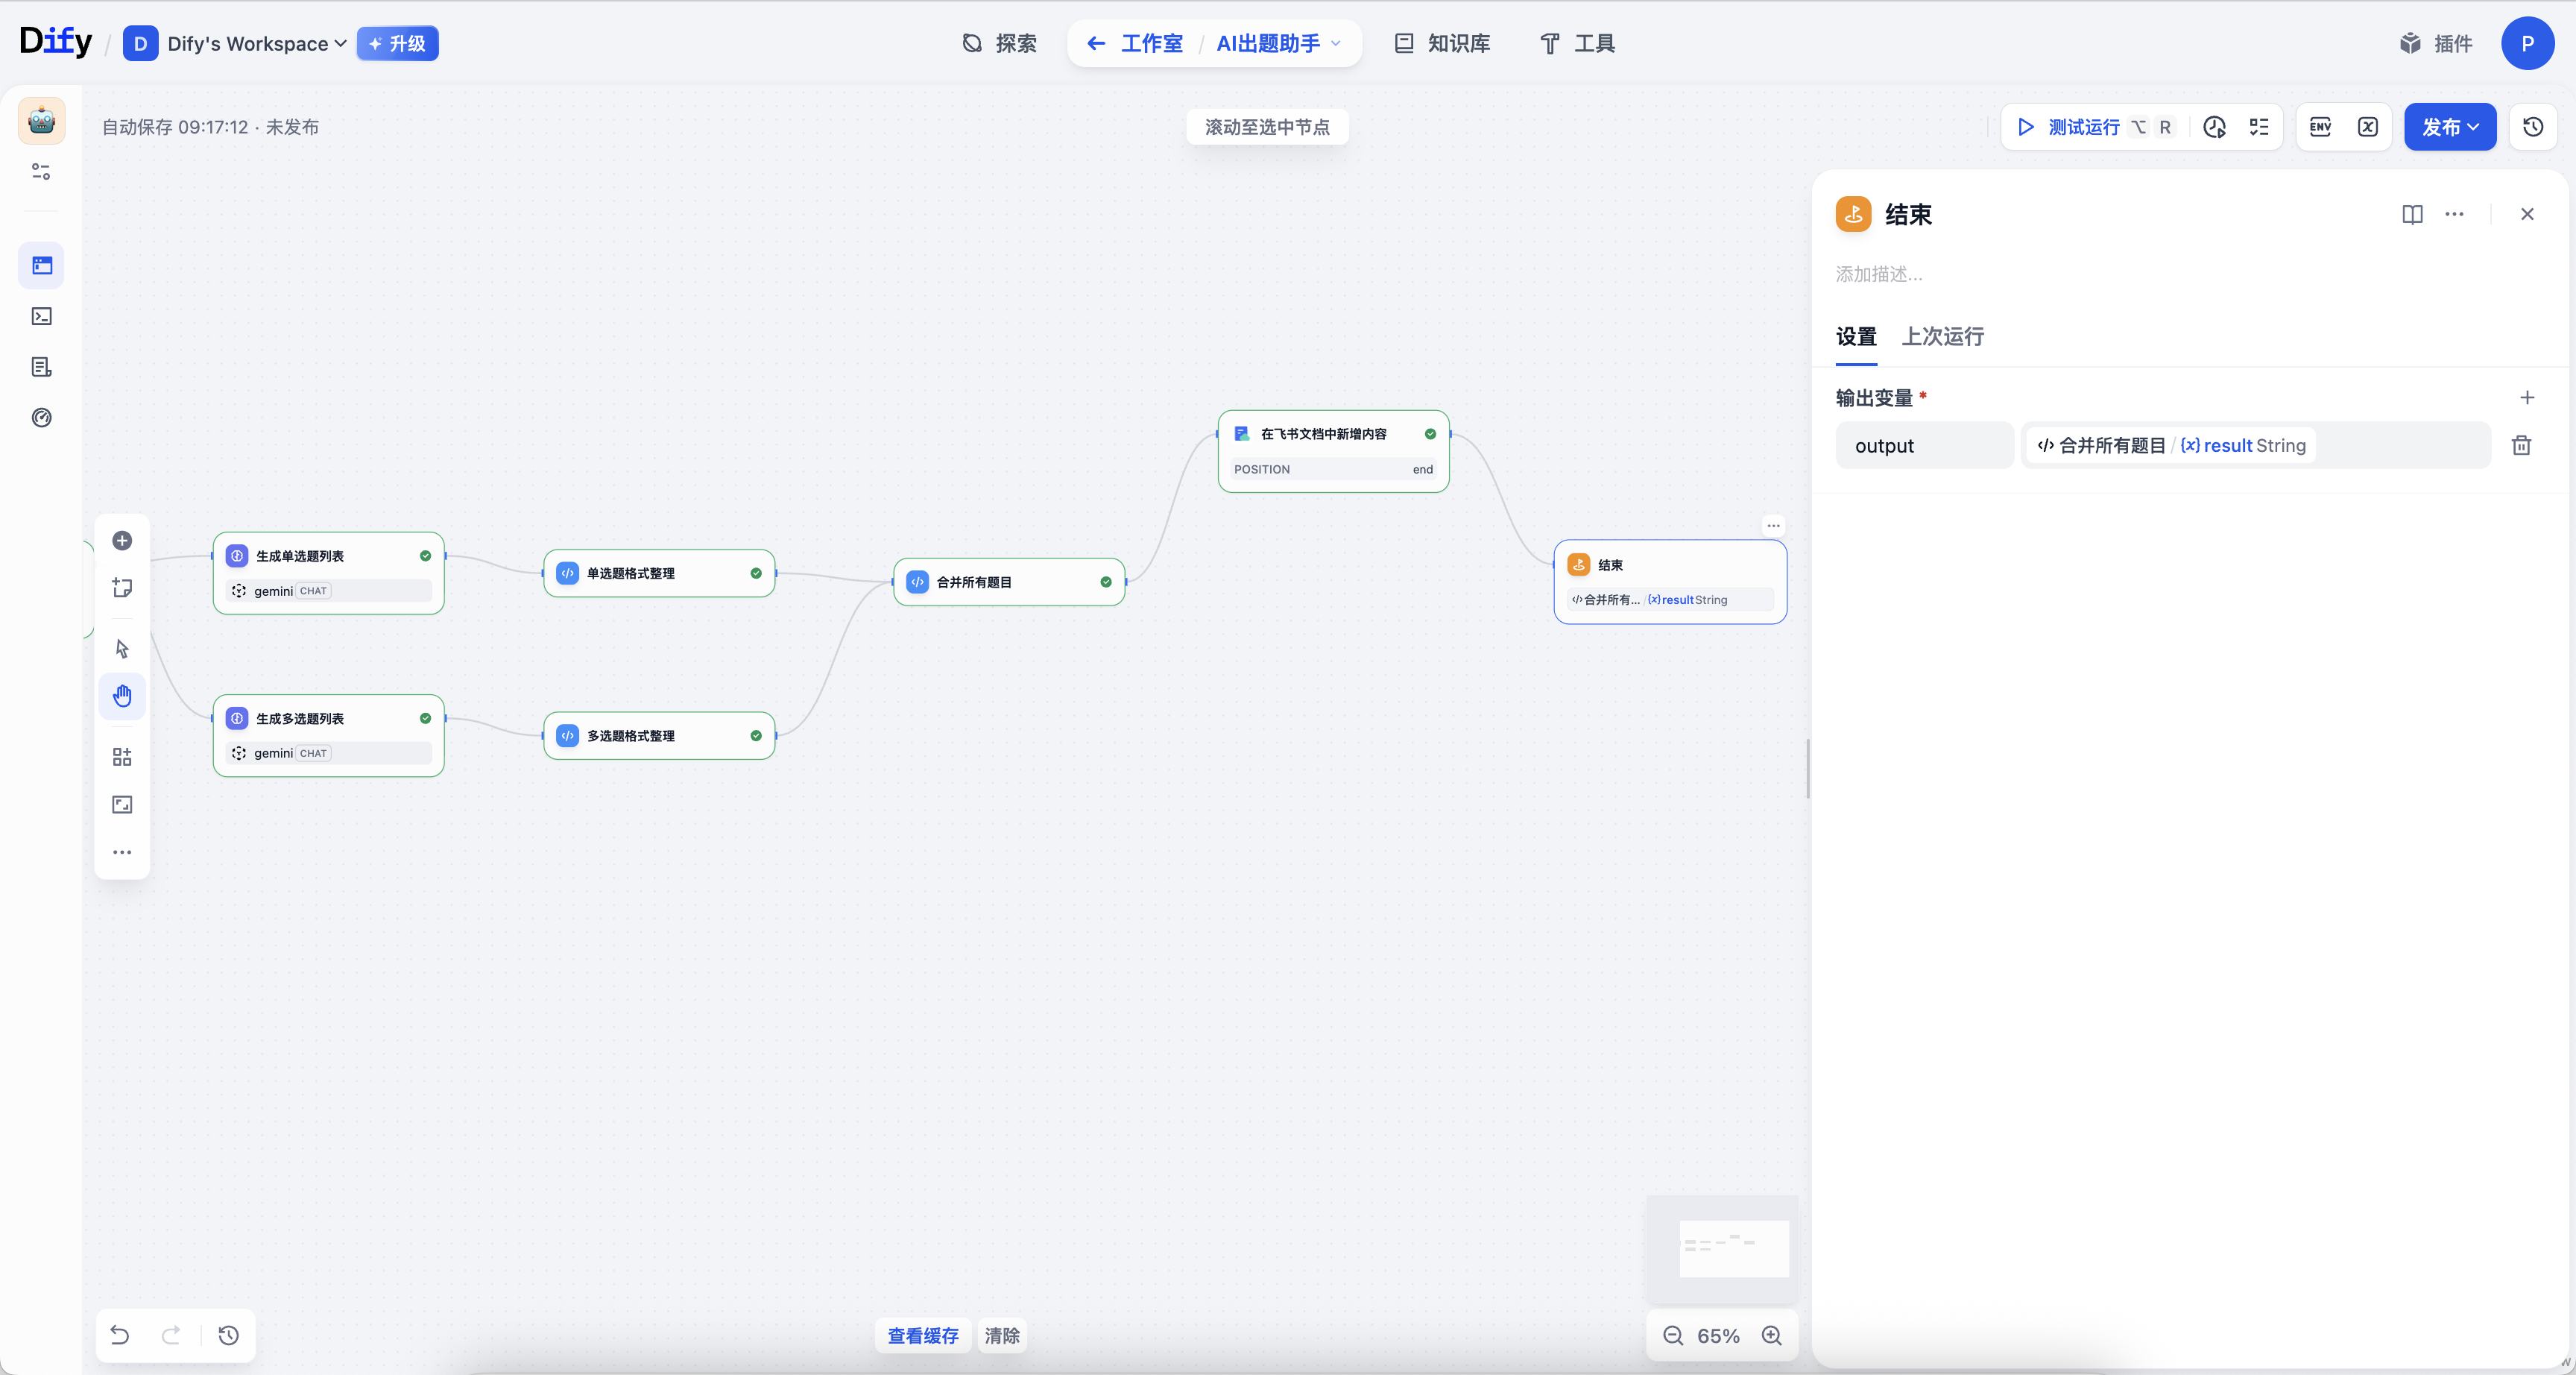Click the output variable name field
Image resolution: width=2576 pixels, height=1375 pixels.
[1923, 445]
